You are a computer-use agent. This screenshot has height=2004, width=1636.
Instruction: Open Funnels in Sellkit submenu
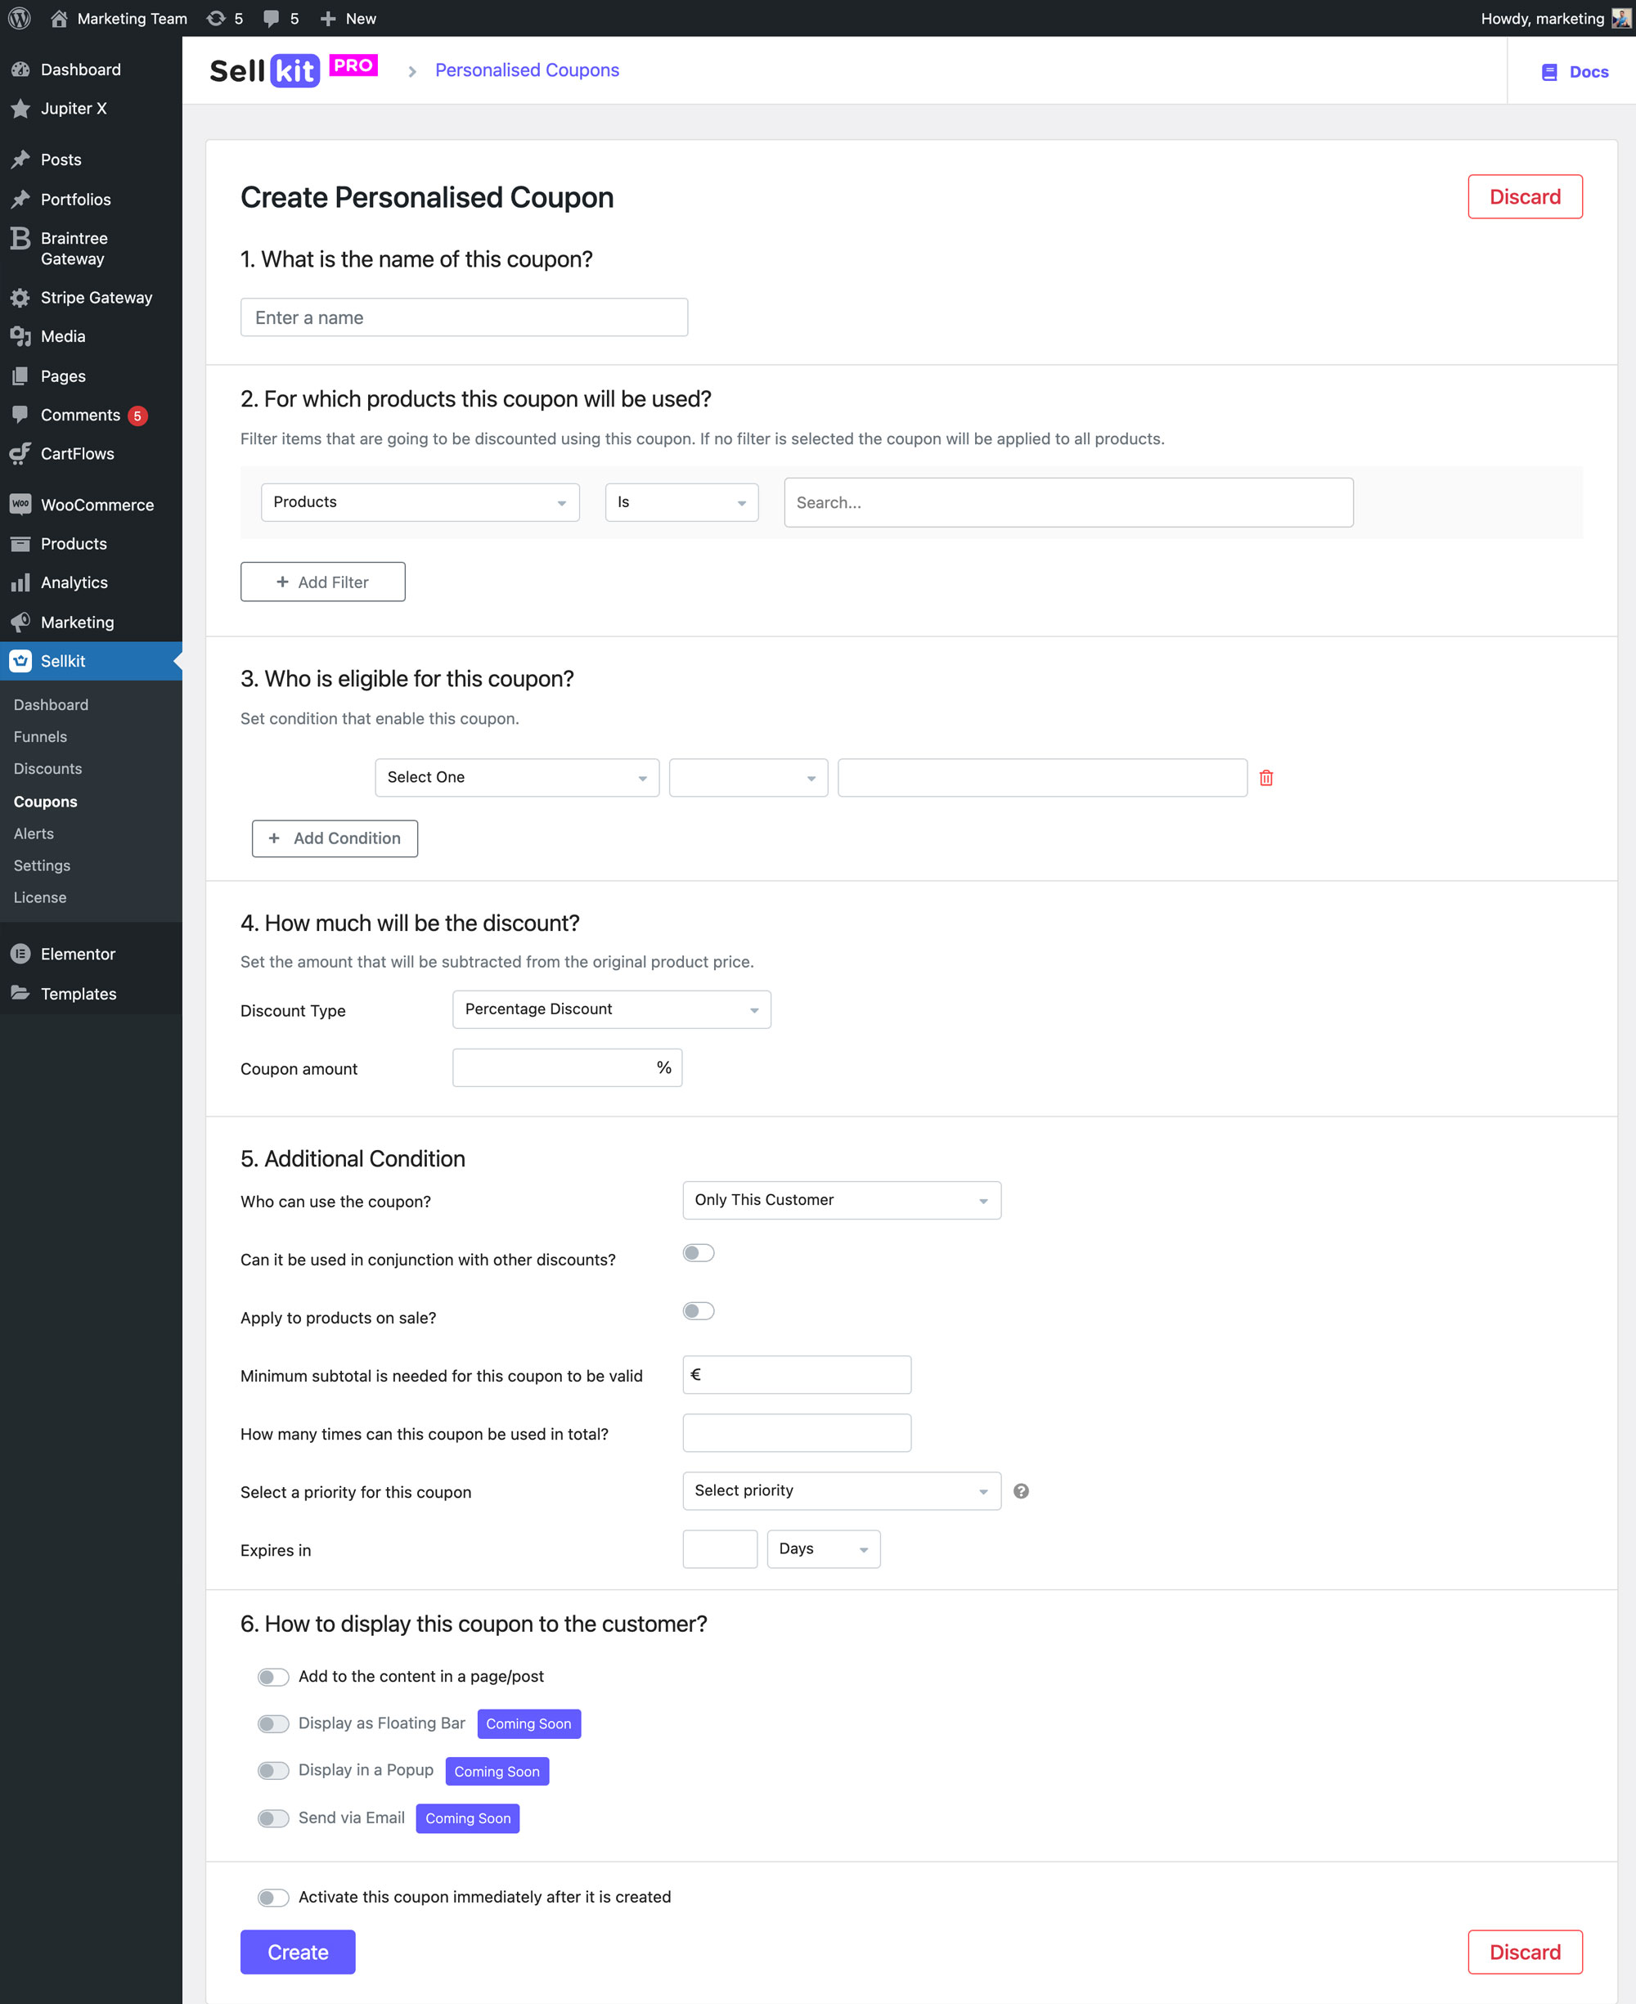[39, 736]
